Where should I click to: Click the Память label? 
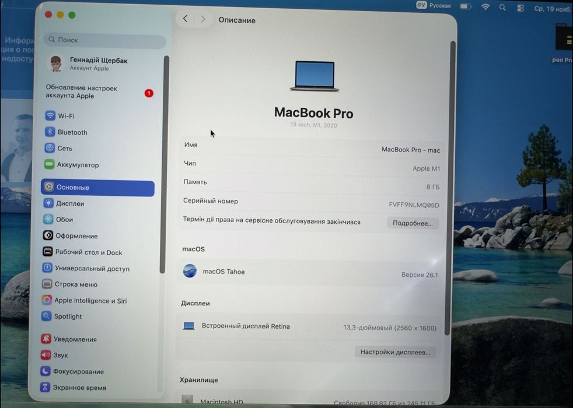click(x=195, y=182)
